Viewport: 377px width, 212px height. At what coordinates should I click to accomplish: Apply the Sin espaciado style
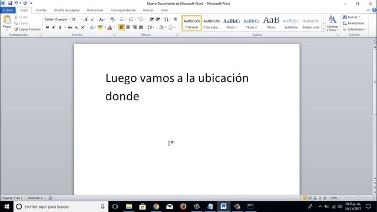click(211, 24)
